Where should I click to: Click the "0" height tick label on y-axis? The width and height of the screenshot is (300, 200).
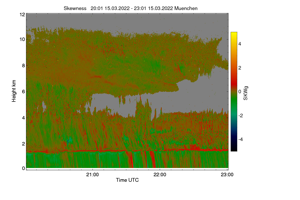(23, 168)
